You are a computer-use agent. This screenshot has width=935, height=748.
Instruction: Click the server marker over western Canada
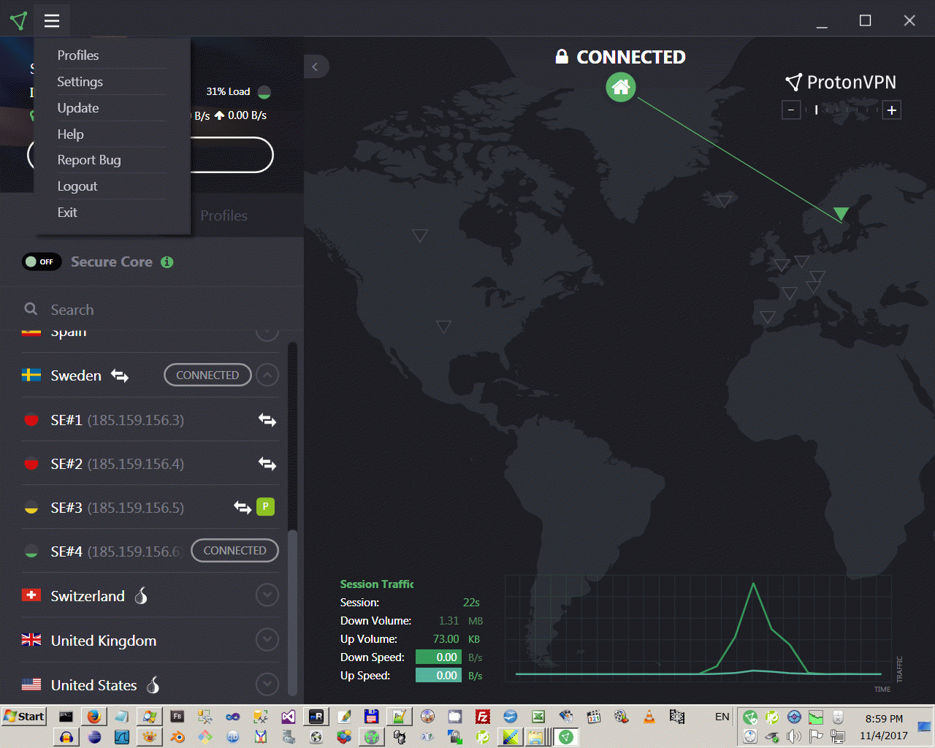click(420, 235)
